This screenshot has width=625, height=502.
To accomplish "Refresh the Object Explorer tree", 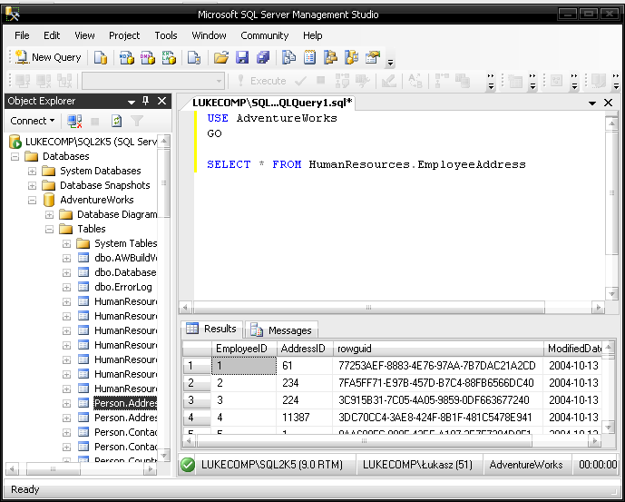I will [116, 121].
